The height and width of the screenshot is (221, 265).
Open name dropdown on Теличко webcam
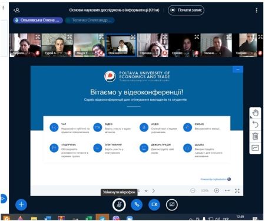click(x=213, y=53)
